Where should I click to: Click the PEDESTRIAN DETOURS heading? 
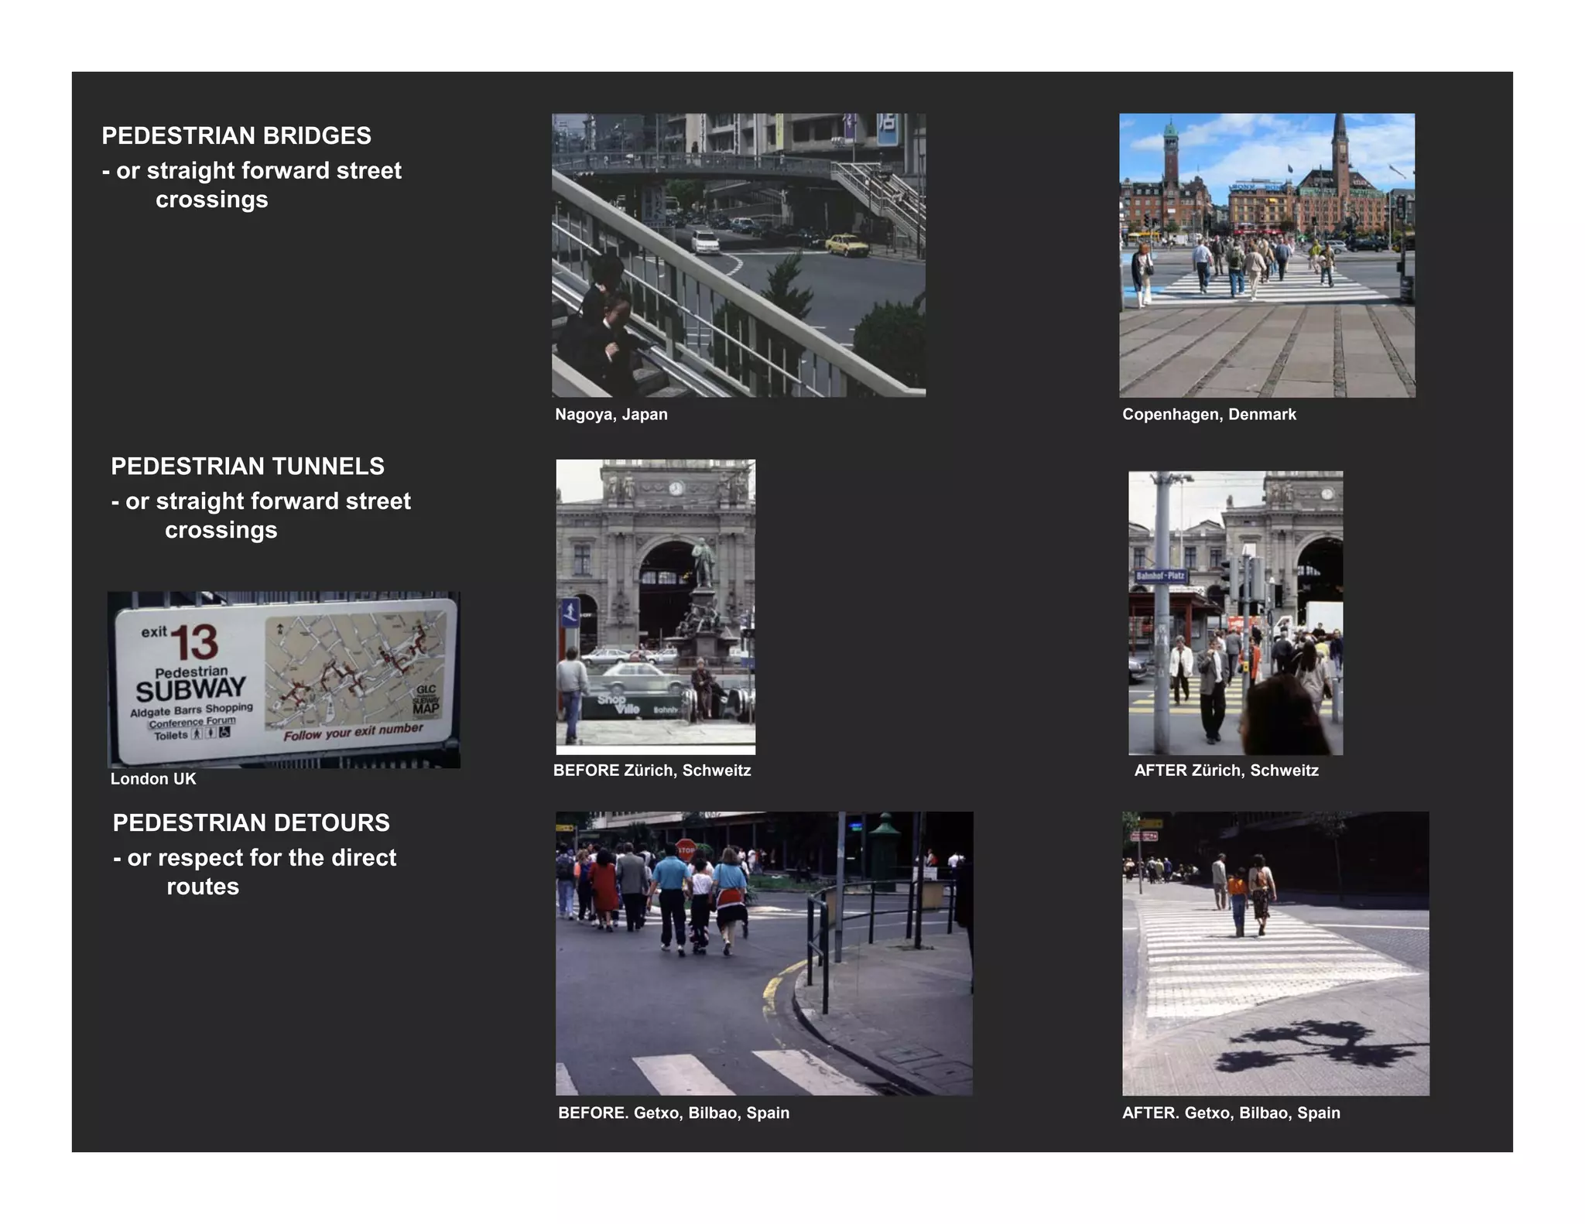[252, 823]
